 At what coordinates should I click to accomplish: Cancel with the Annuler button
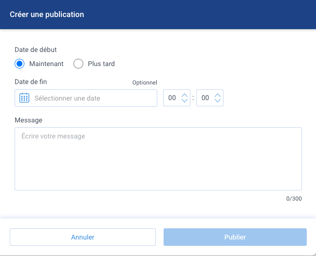click(x=83, y=237)
